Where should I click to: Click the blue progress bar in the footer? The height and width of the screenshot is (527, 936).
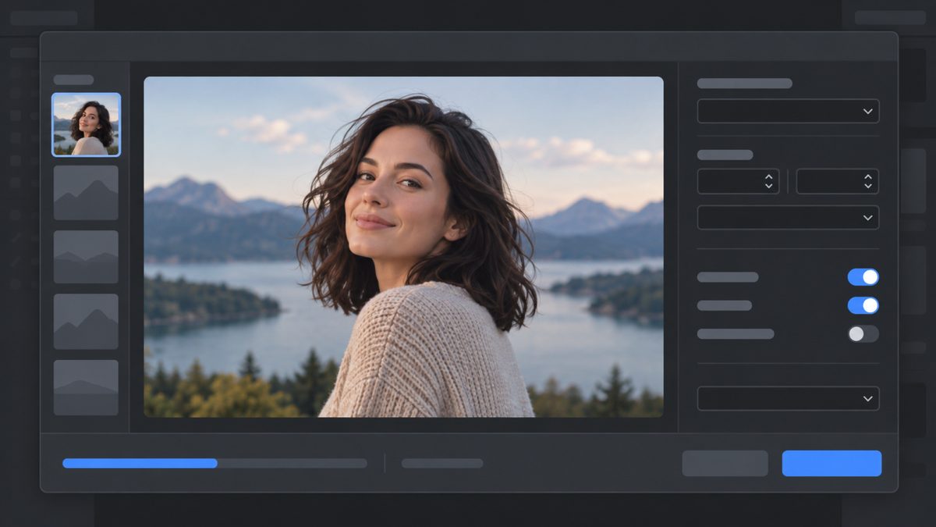(x=214, y=463)
